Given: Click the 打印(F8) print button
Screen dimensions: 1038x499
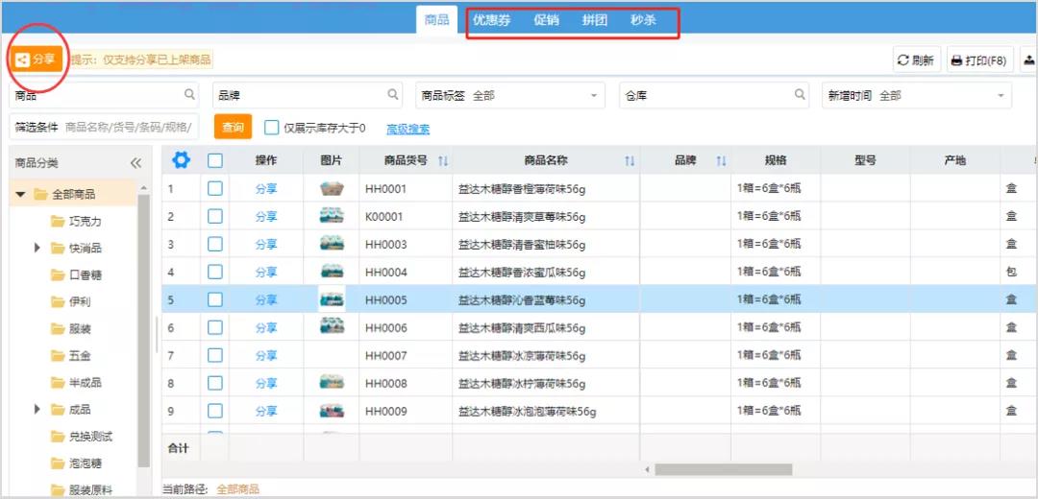Looking at the screenshot, I should coord(978,60).
